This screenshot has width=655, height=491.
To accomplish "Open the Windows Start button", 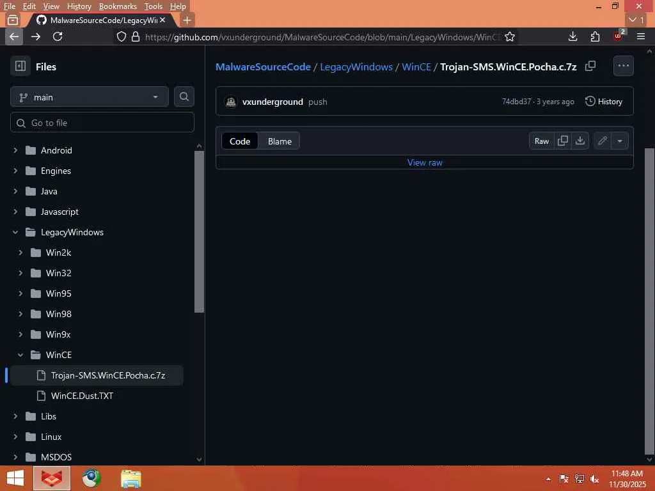I will coord(15,478).
